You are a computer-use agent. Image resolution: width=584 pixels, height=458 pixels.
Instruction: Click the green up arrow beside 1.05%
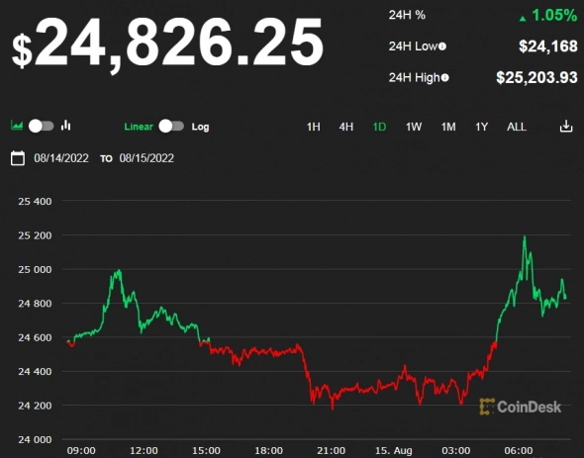click(523, 18)
